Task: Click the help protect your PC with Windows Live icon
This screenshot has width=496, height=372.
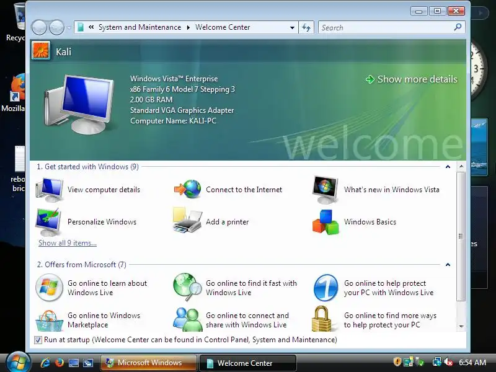Action: click(325, 288)
